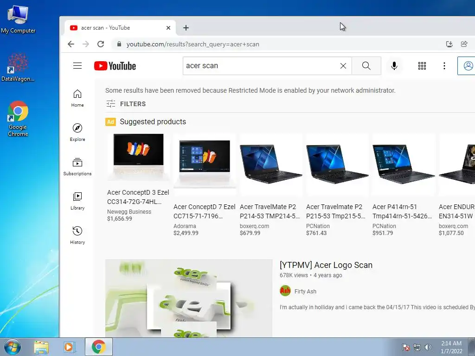This screenshot has height=356, width=475.
Task: Click the Chrome taskbar button
Action: (99, 347)
